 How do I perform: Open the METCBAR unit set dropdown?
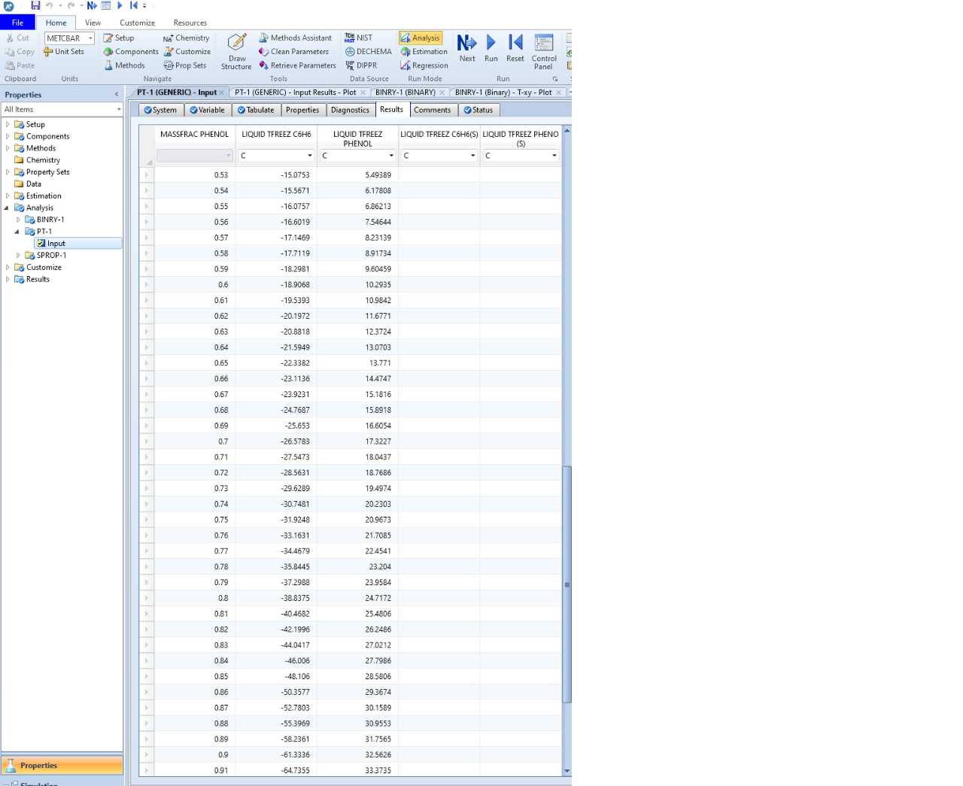pyautogui.click(x=90, y=38)
